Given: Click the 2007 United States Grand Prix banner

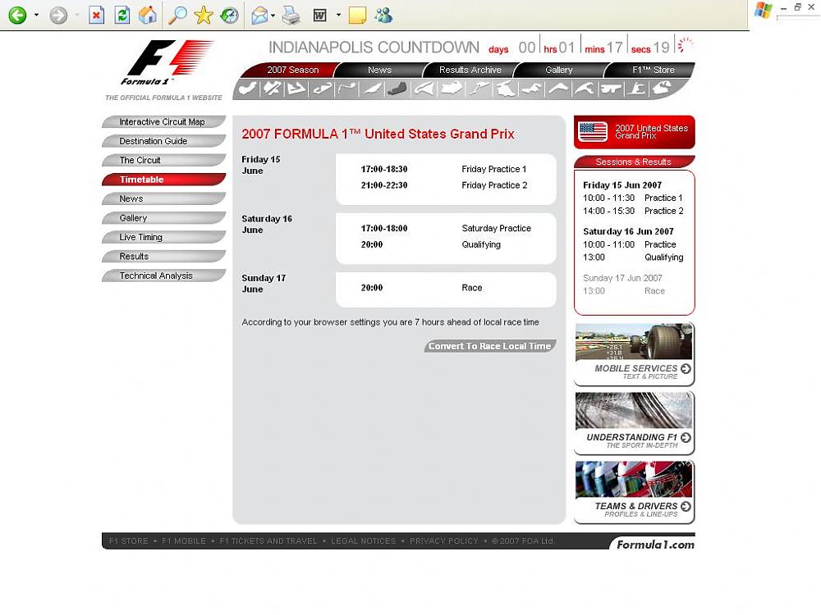Looking at the screenshot, I should pos(634,132).
